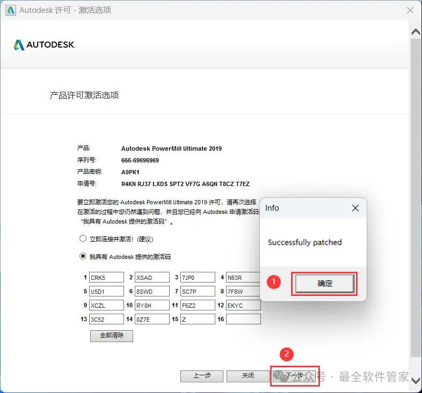Click the scrollbar down arrow
The image size is (422, 393).
point(416,381)
